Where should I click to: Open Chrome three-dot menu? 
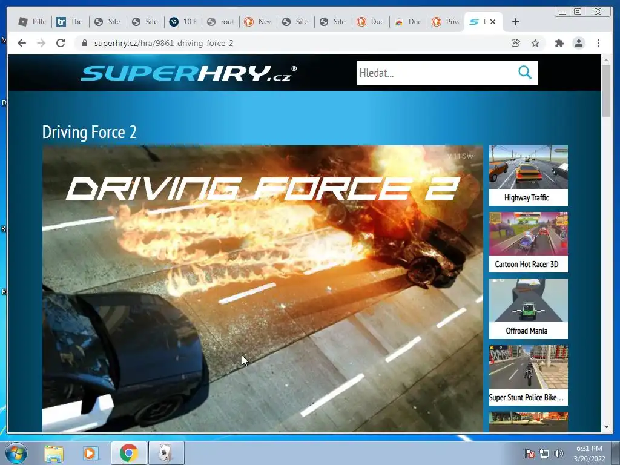[599, 43]
